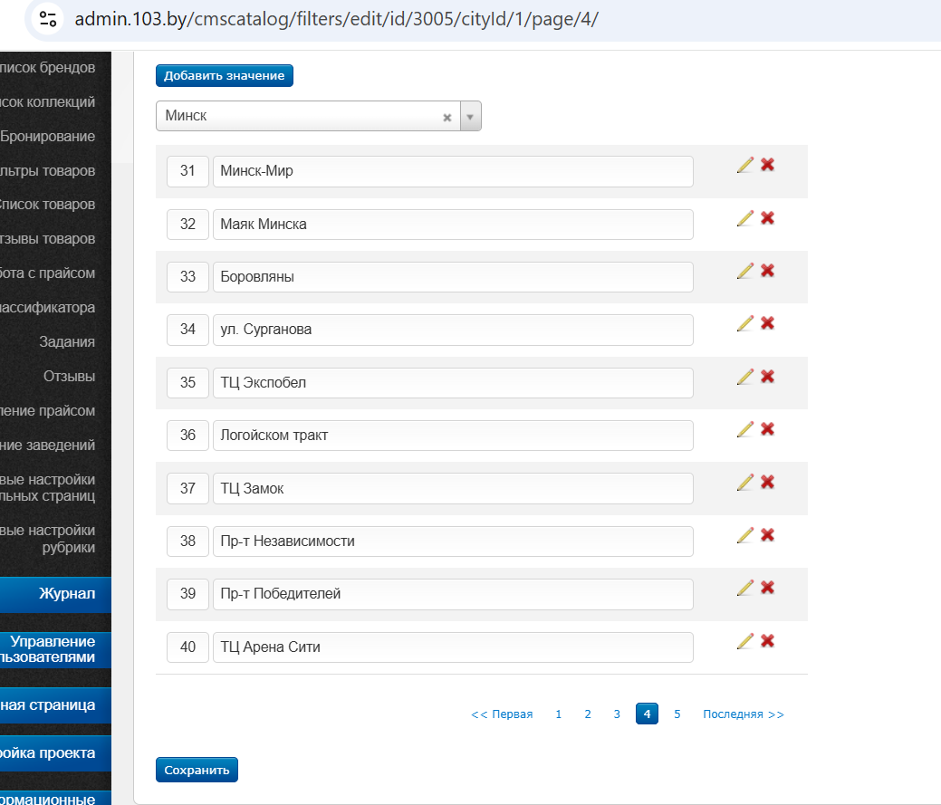Edit the ул. Сурганова row with pencil icon

pyautogui.click(x=744, y=323)
